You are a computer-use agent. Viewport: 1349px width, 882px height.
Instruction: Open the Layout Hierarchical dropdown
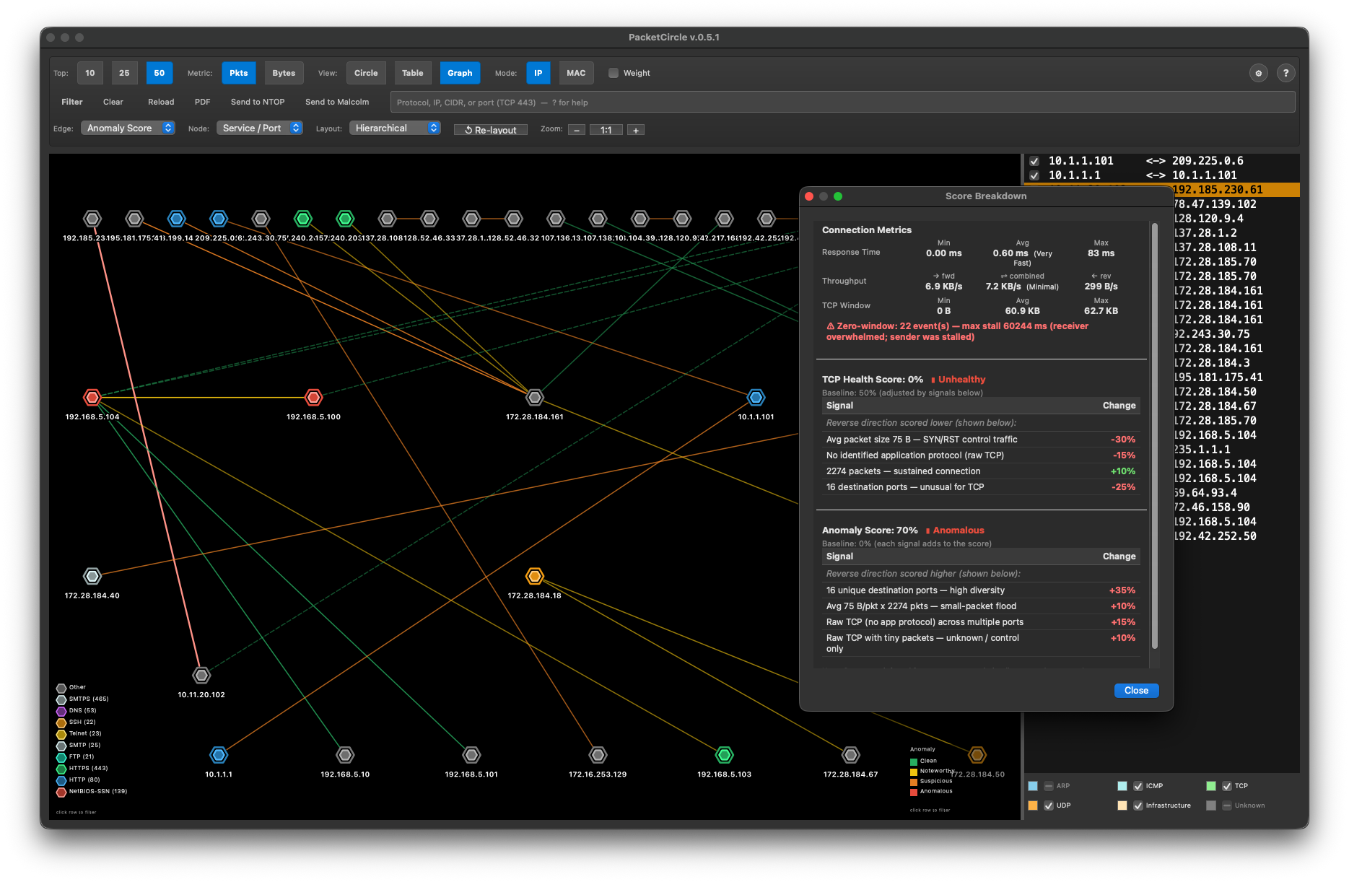395,128
